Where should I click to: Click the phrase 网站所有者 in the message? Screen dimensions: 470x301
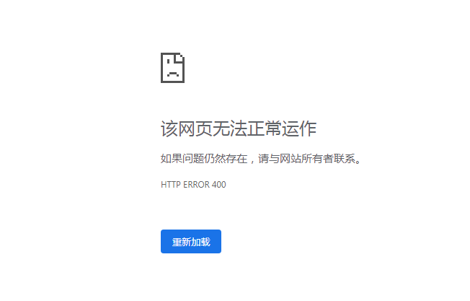coord(306,159)
